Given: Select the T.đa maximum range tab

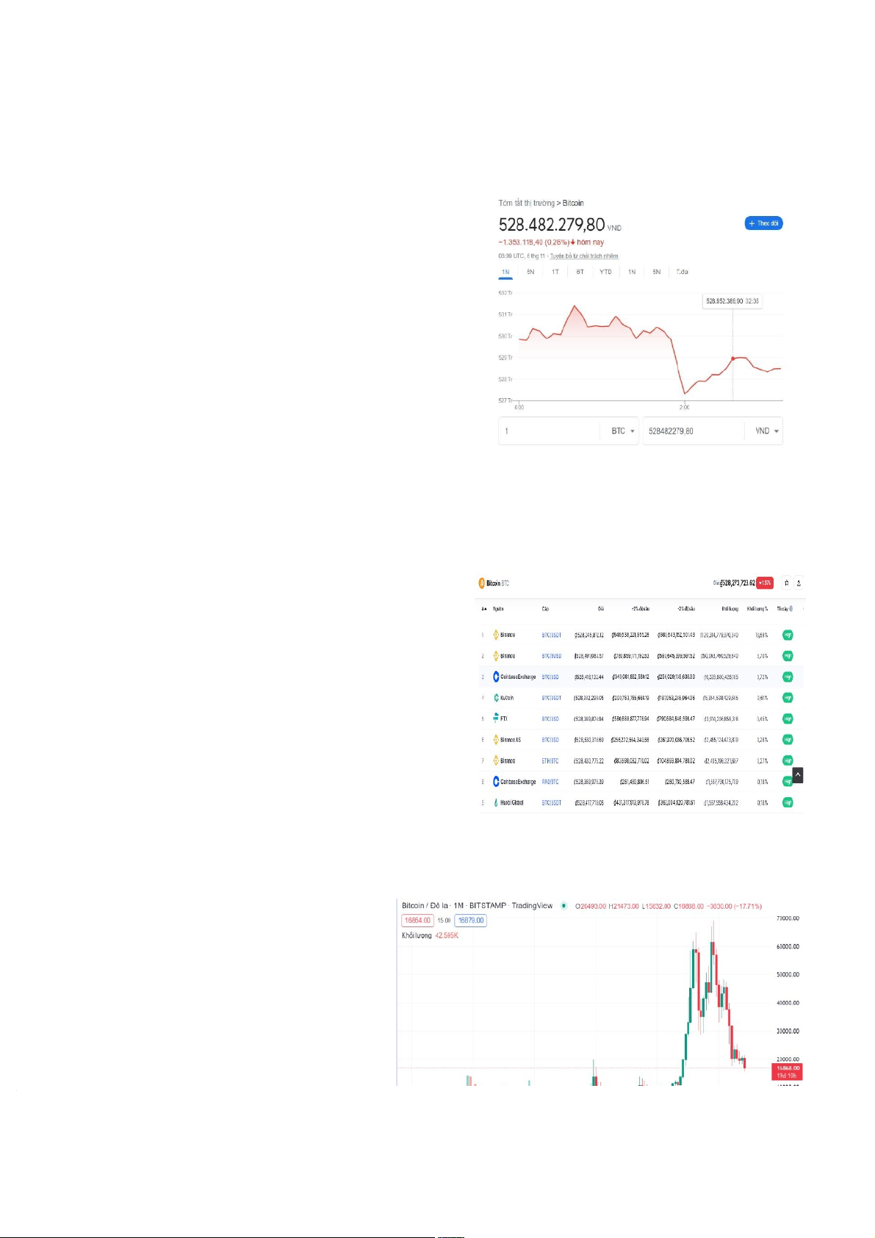Looking at the screenshot, I should tap(682, 272).
